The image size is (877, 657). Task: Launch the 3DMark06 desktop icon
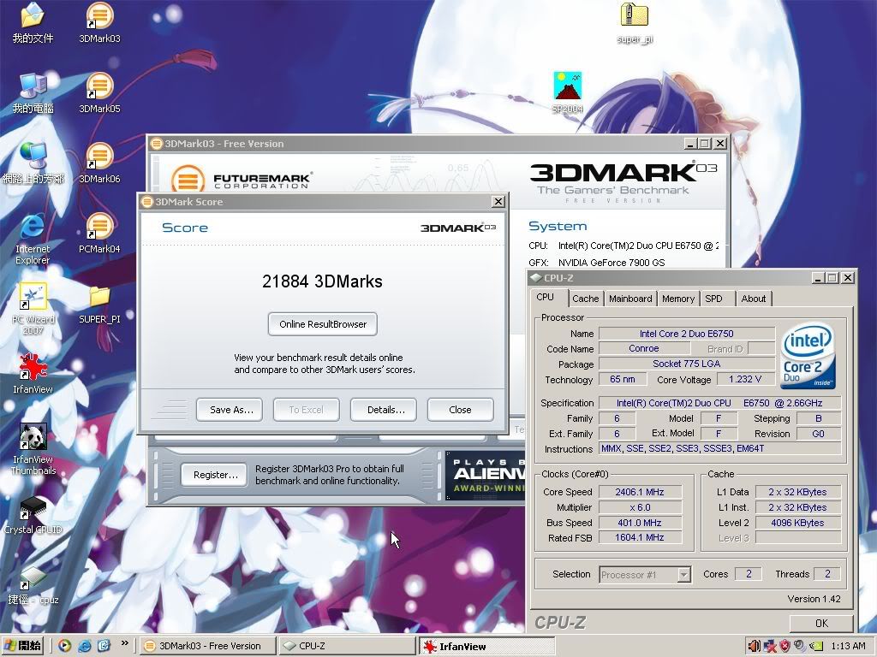pyautogui.click(x=99, y=158)
